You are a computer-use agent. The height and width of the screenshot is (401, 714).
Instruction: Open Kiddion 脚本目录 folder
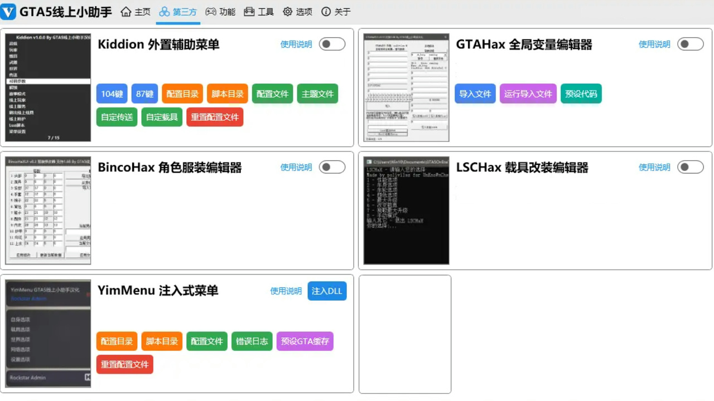[228, 94]
